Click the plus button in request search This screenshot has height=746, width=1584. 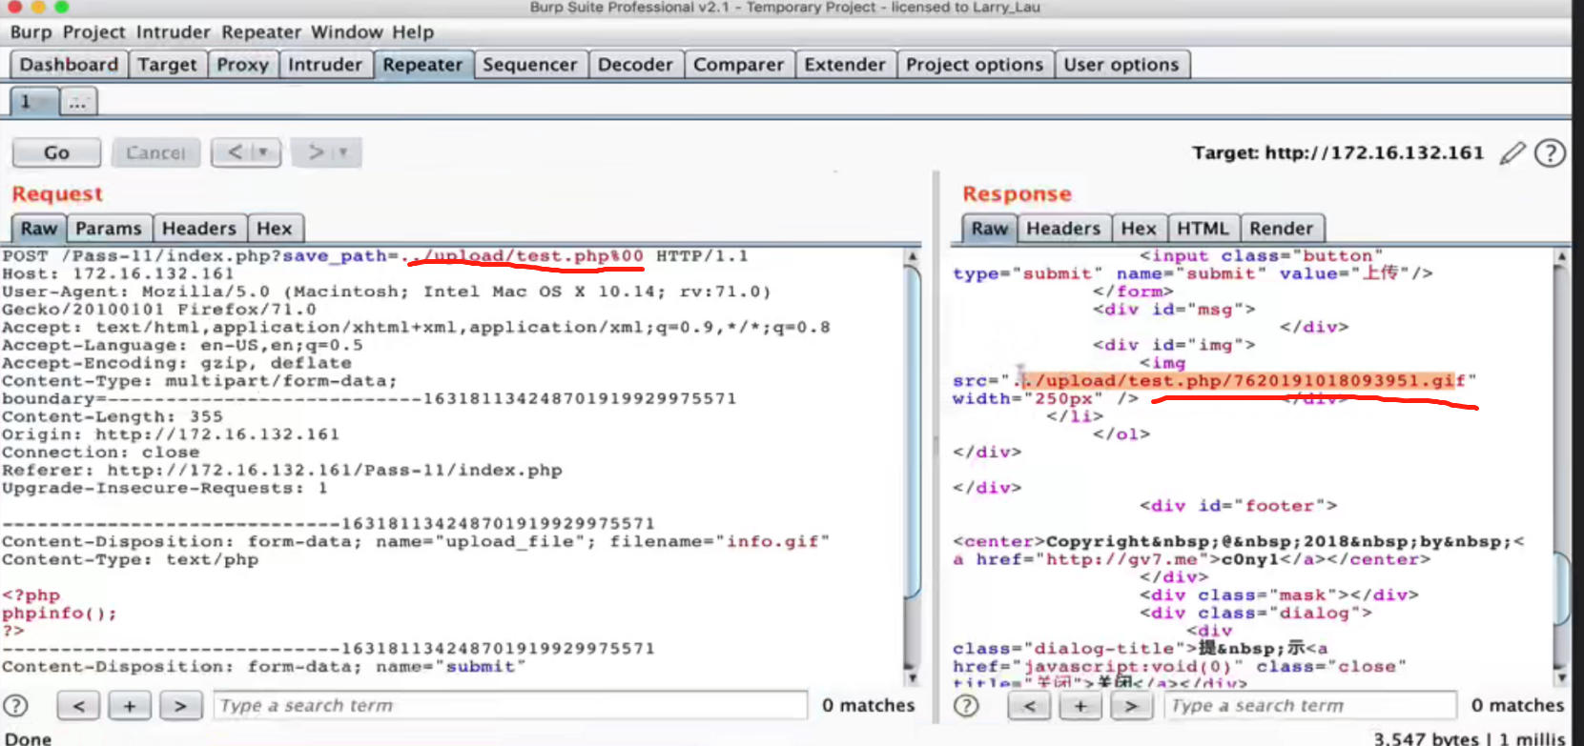pos(129,706)
